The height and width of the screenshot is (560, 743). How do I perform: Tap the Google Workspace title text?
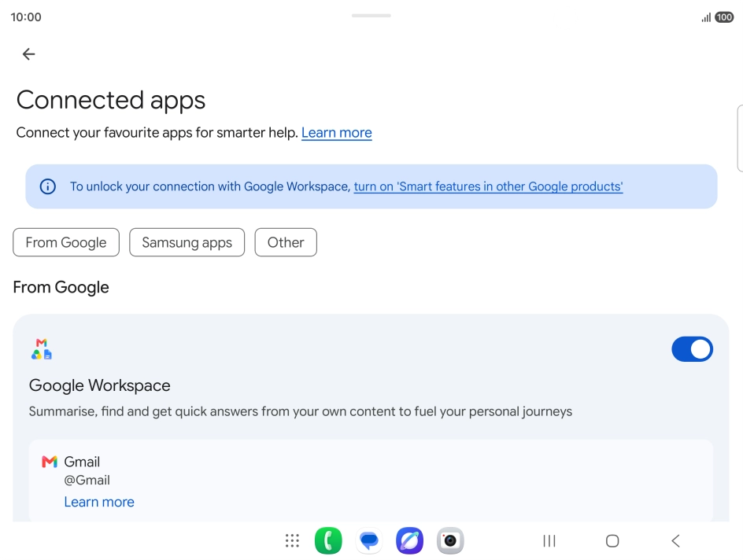pyautogui.click(x=99, y=385)
